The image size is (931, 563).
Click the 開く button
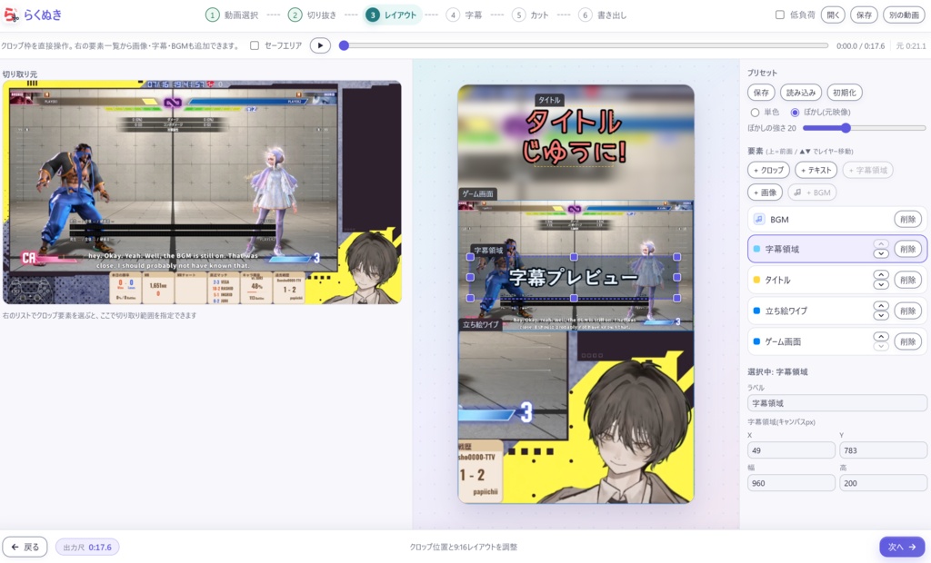click(x=833, y=15)
